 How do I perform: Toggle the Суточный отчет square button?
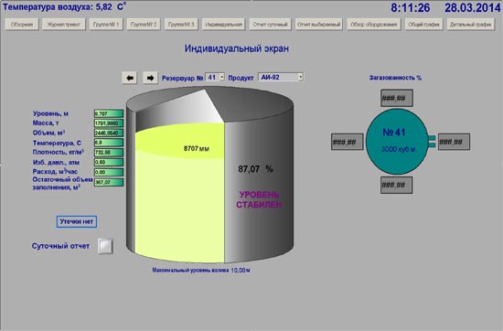pos(105,246)
